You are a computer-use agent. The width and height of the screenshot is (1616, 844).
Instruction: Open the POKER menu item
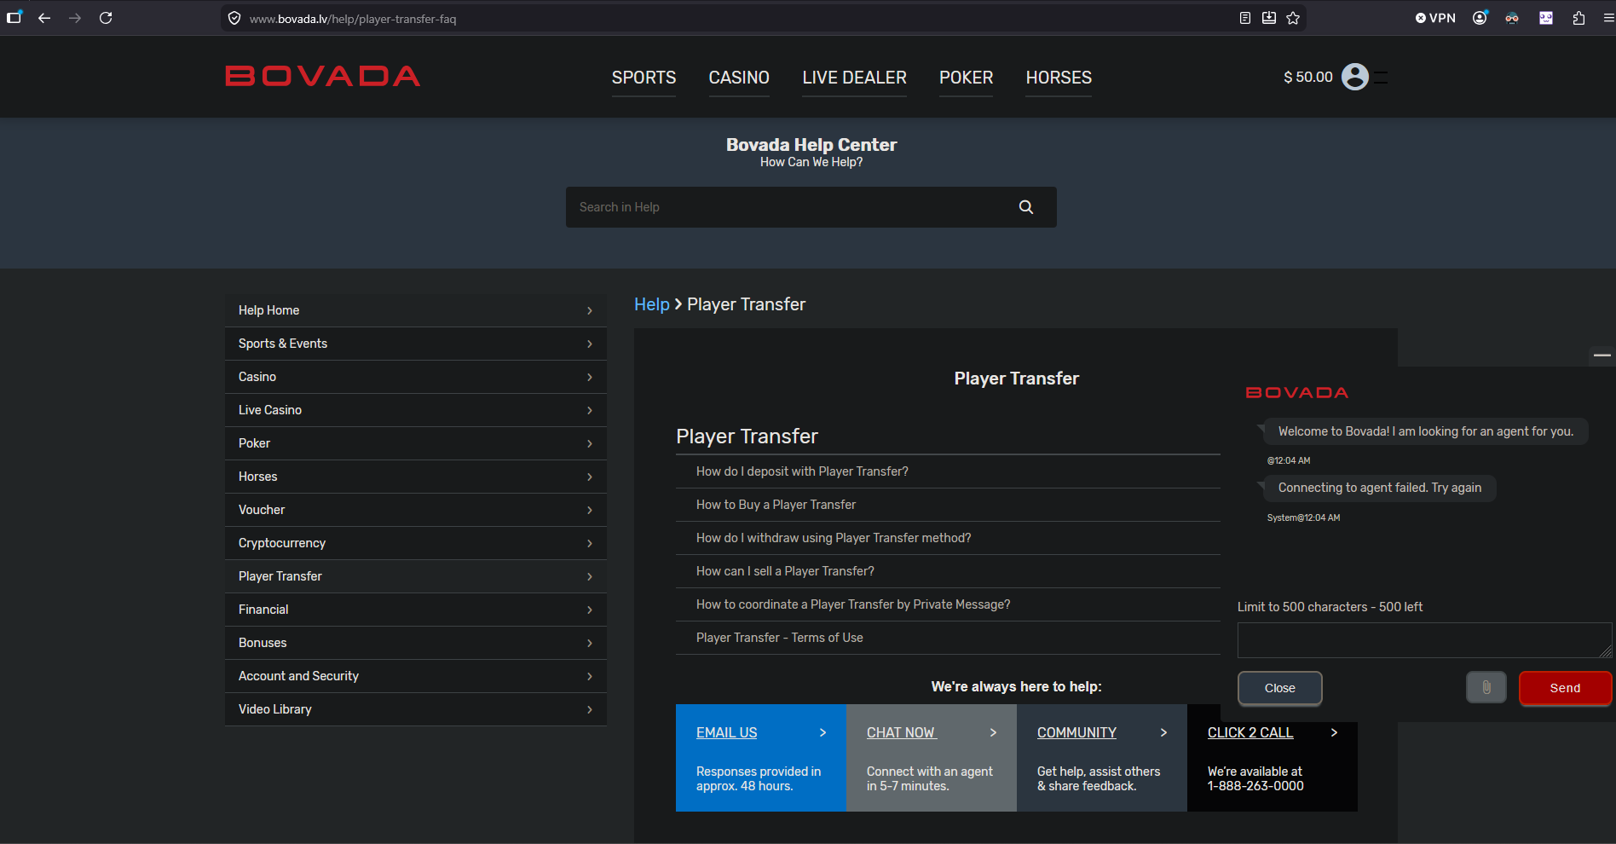(966, 78)
